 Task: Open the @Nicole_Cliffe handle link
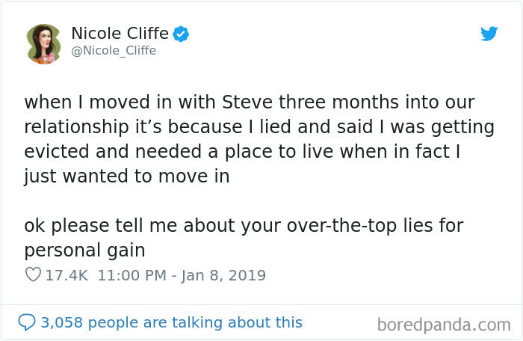(114, 50)
